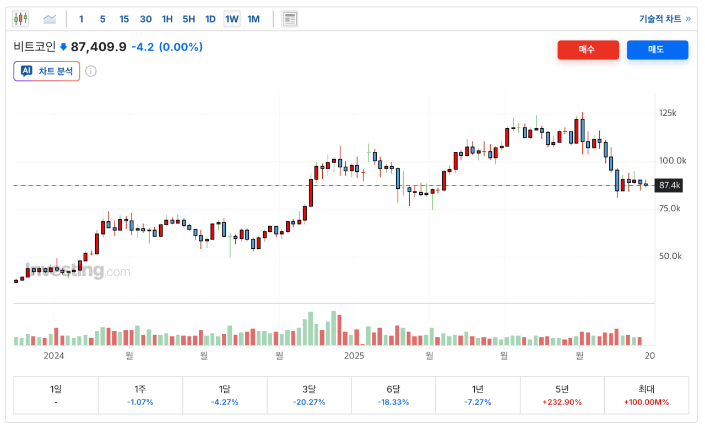Image resolution: width=705 pixels, height=431 pixels.
Task: Select the 15 minute timeframe
Action: point(124,19)
